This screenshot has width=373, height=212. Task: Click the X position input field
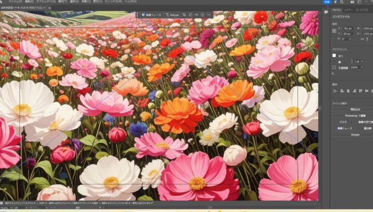(x=348, y=28)
